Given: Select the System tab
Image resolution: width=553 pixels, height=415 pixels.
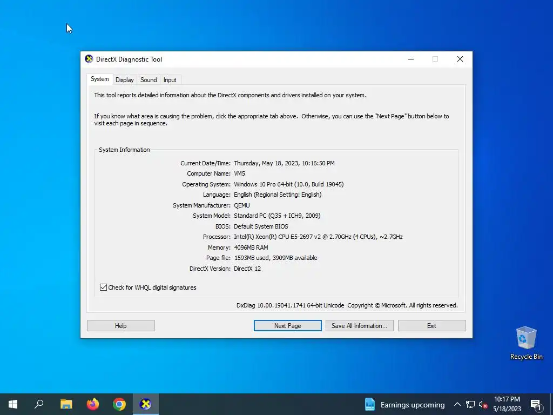Looking at the screenshot, I should 99,79.
